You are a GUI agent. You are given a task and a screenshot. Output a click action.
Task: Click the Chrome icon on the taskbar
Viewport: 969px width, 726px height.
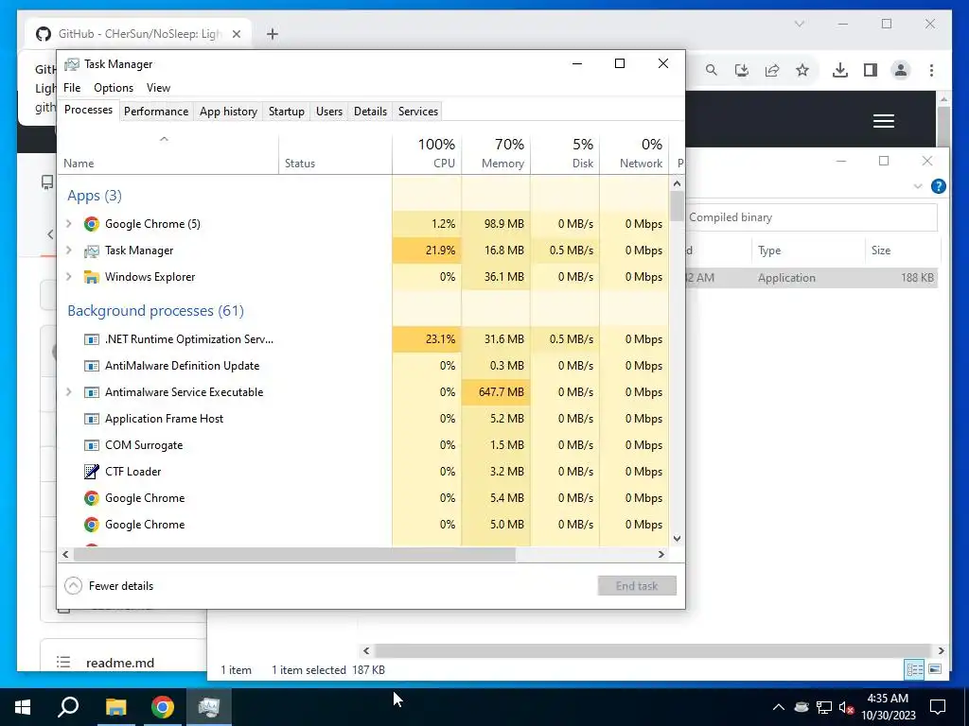coord(163,707)
